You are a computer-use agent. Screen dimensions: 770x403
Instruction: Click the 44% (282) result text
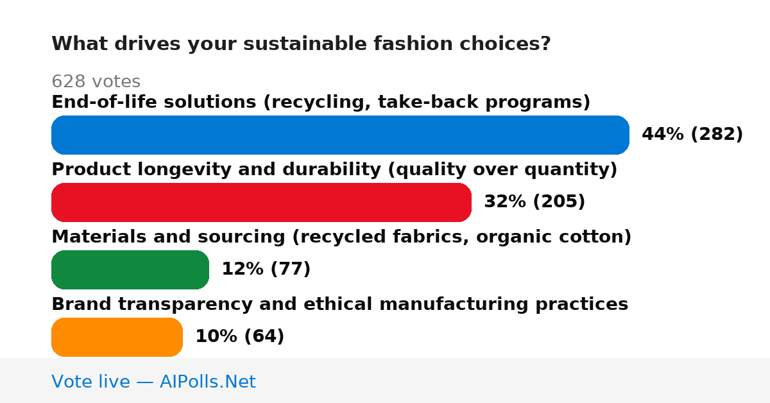coord(692,135)
